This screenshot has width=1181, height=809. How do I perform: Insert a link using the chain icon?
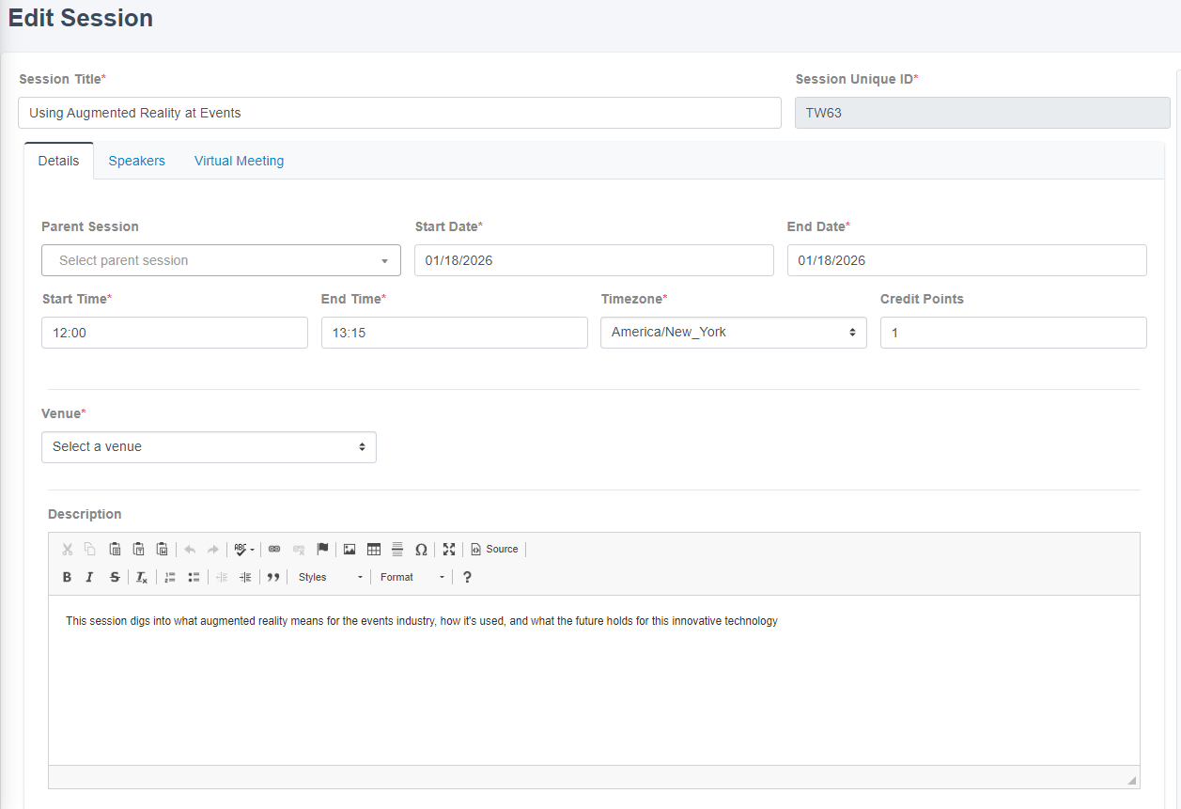pos(274,550)
